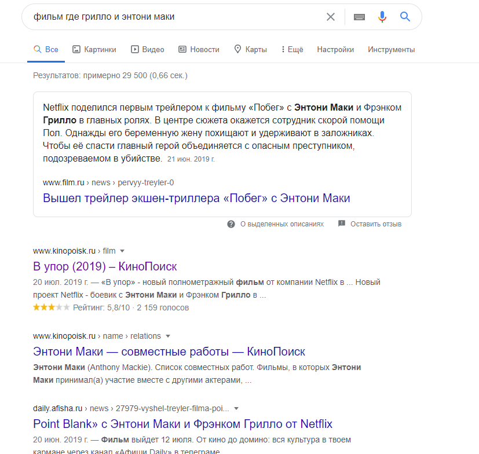Switch to the Видео tab
The width and height of the screenshot is (479, 454).
click(x=148, y=49)
